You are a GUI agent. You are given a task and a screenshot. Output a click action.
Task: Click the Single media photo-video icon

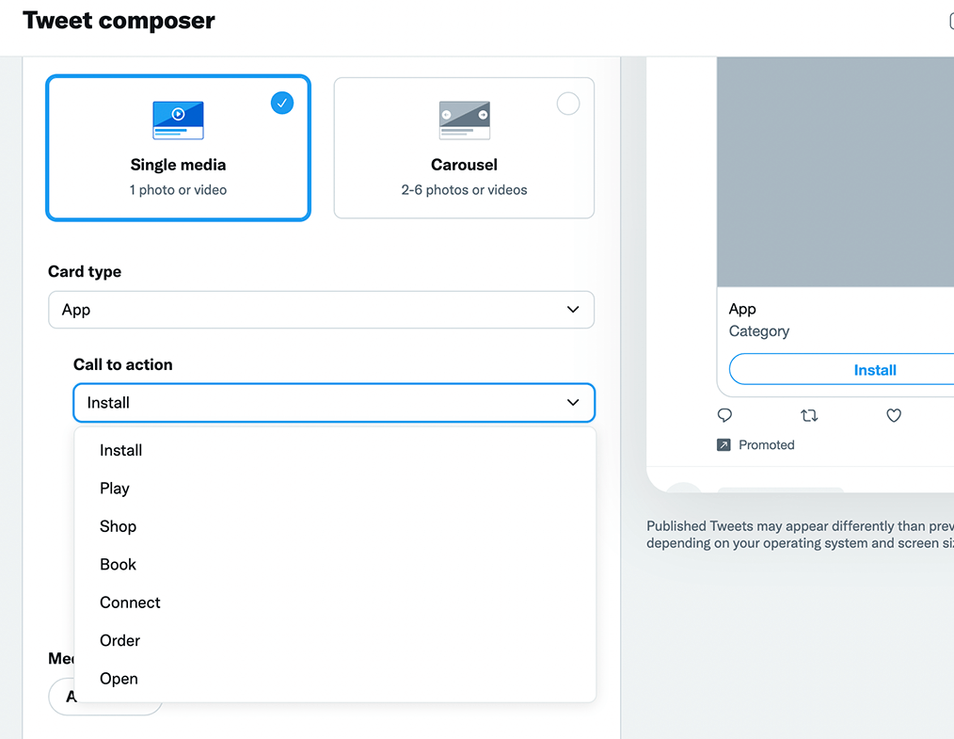[178, 120]
